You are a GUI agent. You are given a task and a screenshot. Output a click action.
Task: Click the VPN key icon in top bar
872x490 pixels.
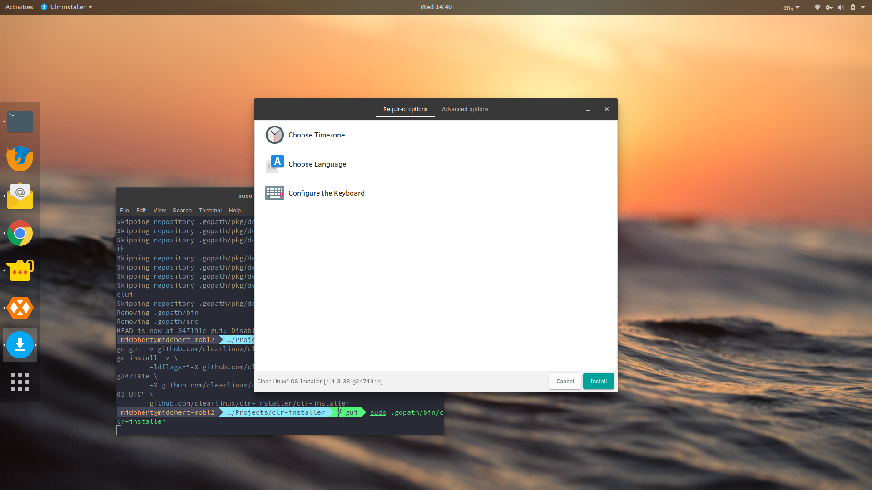829,7
